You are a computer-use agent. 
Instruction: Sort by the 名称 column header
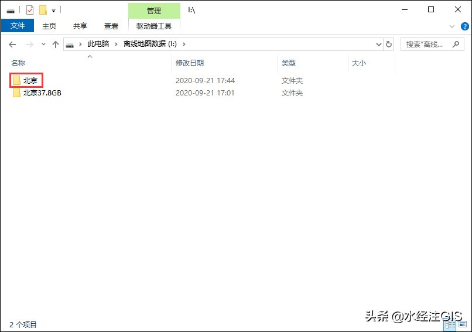(18, 63)
